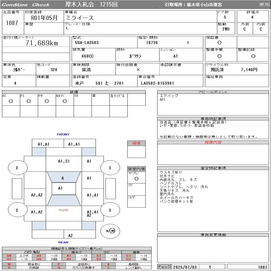271x271 pixels.
Task: Select the drive type 2WD
Action: click(x=226, y=29)
